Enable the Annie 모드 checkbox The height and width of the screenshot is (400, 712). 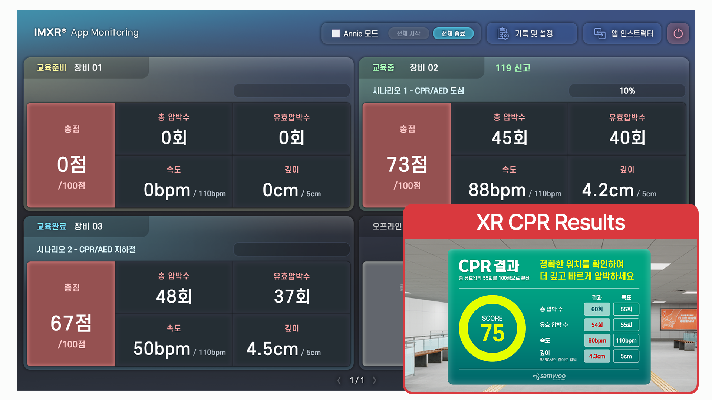pyautogui.click(x=336, y=33)
